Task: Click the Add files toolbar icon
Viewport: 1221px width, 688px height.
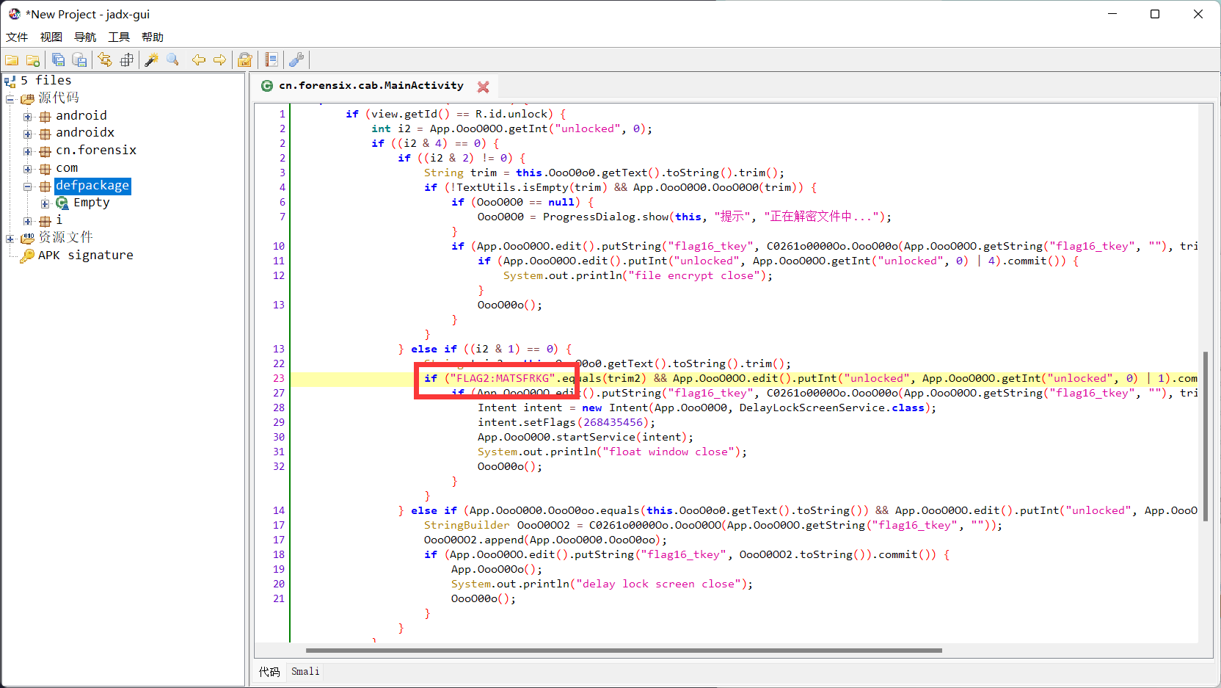Action: 33,60
